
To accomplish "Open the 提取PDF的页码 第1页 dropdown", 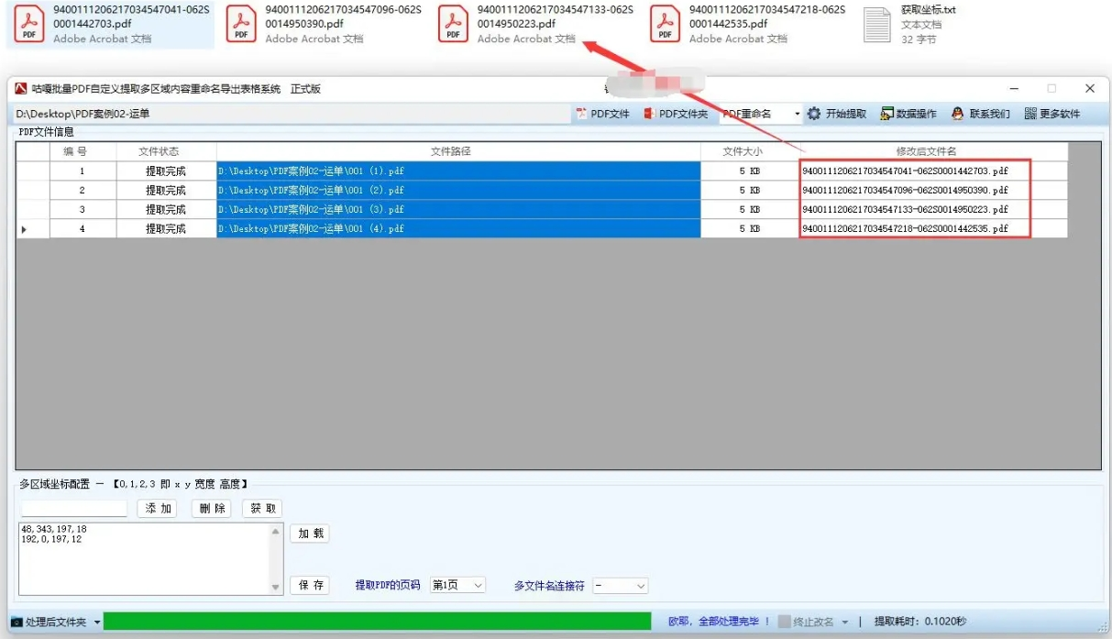I will point(457,585).
